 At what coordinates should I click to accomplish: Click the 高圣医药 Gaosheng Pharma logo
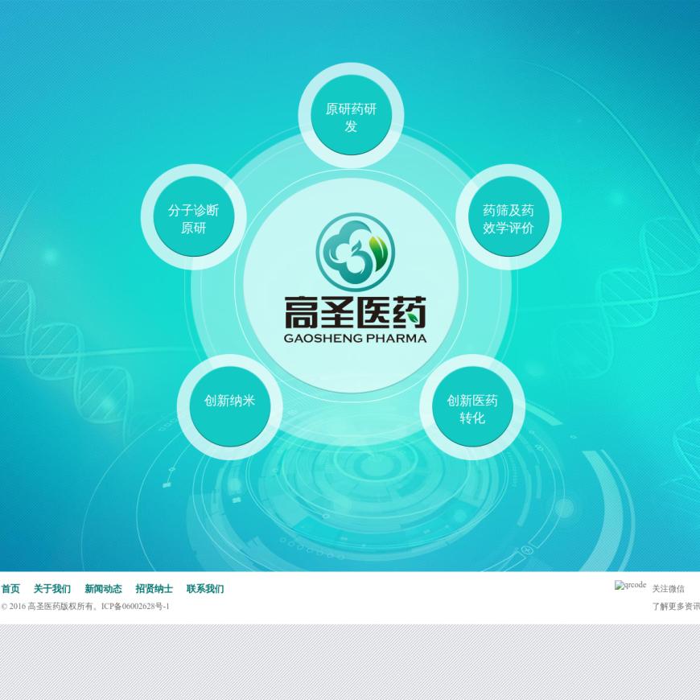(x=356, y=278)
